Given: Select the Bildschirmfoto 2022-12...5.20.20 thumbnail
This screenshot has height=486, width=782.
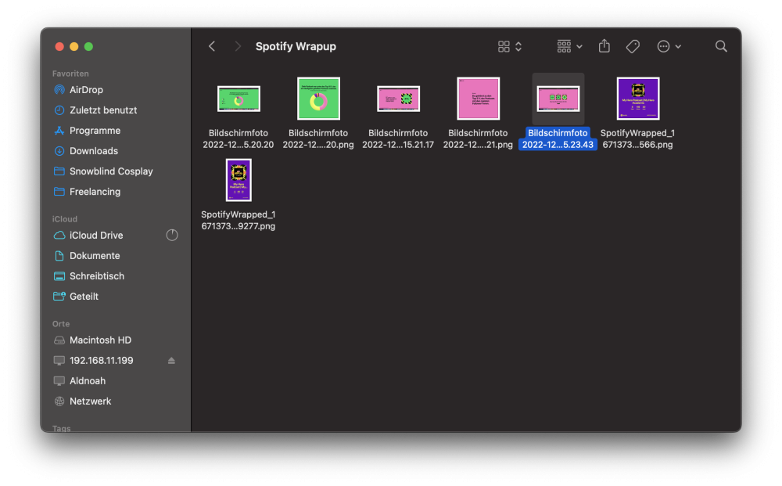Looking at the screenshot, I should pos(239,99).
